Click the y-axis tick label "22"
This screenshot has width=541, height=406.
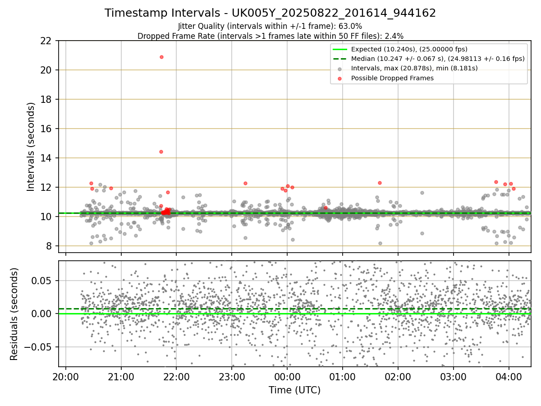tap(46, 41)
